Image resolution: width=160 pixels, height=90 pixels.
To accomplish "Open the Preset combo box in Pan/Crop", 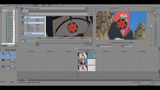I will [58, 14].
